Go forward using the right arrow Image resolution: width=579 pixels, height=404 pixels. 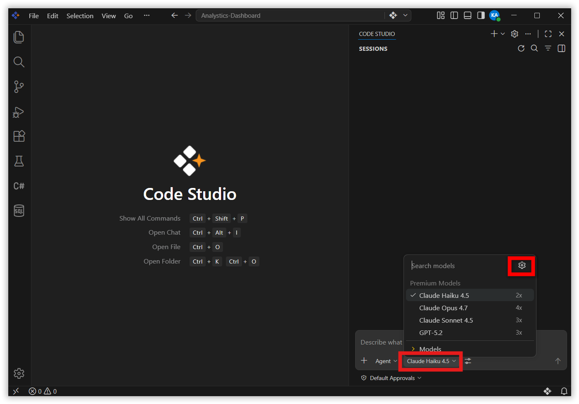tap(188, 15)
